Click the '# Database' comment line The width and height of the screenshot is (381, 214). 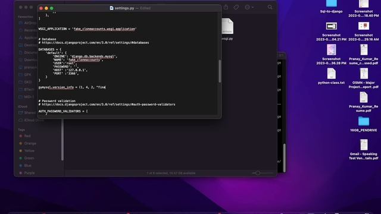click(x=47, y=39)
